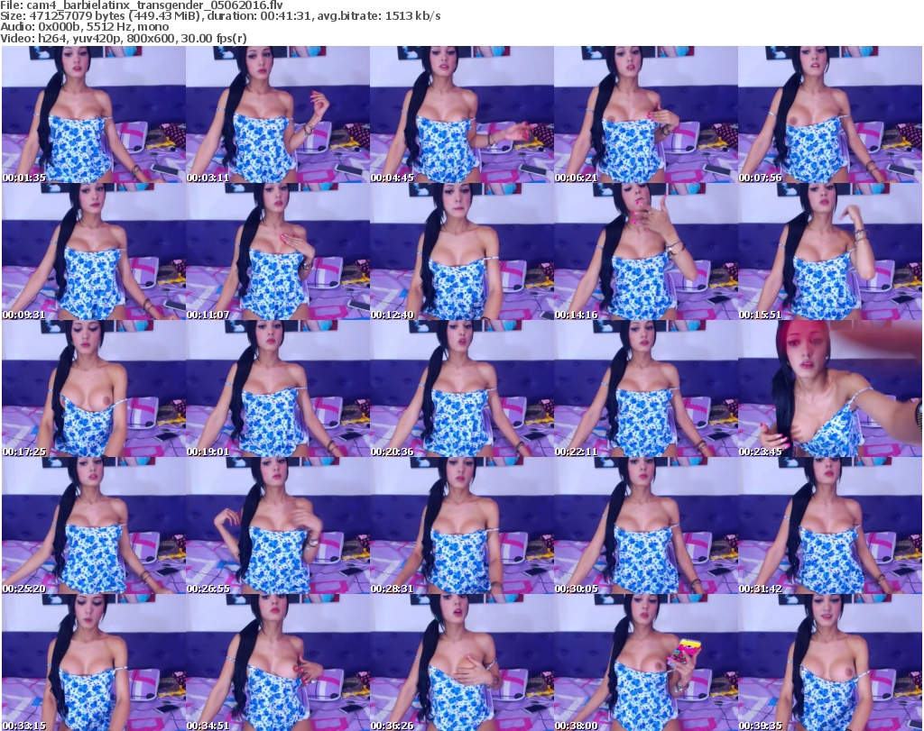Open the thumbnail stamped 00:01:35

pos(94,114)
